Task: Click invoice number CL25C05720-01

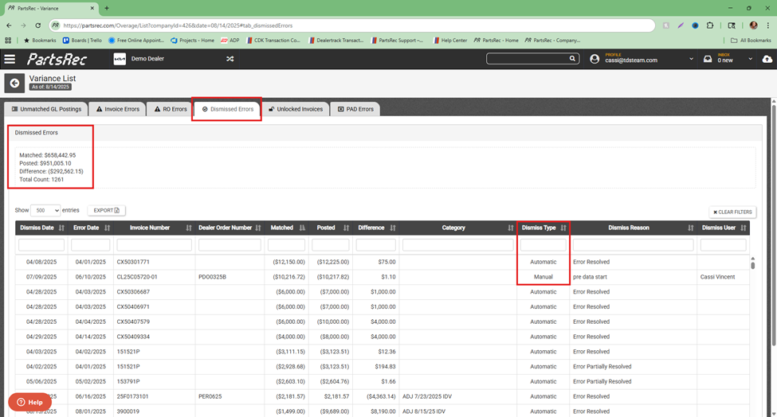Action: coord(137,277)
